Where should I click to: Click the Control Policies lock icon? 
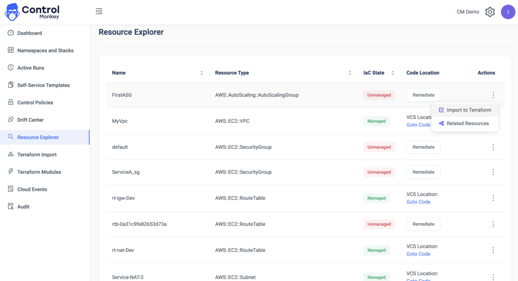[11, 102]
